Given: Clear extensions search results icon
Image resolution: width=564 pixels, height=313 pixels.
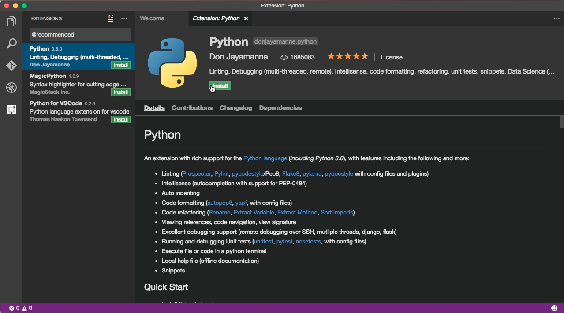Looking at the screenshot, I should pos(111,18).
